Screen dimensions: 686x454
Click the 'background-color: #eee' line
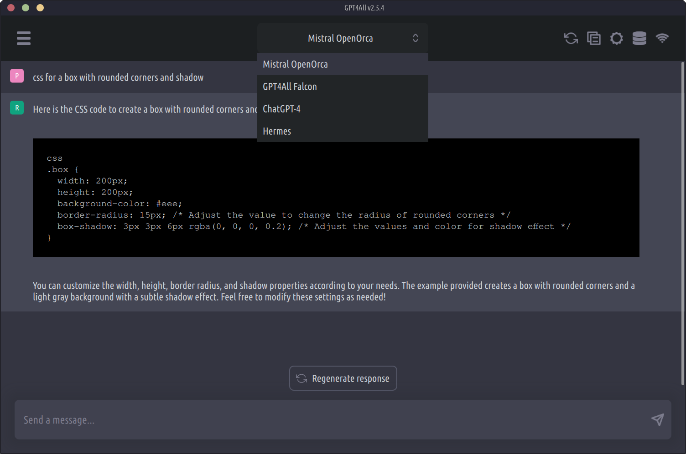[x=120, y=204]
